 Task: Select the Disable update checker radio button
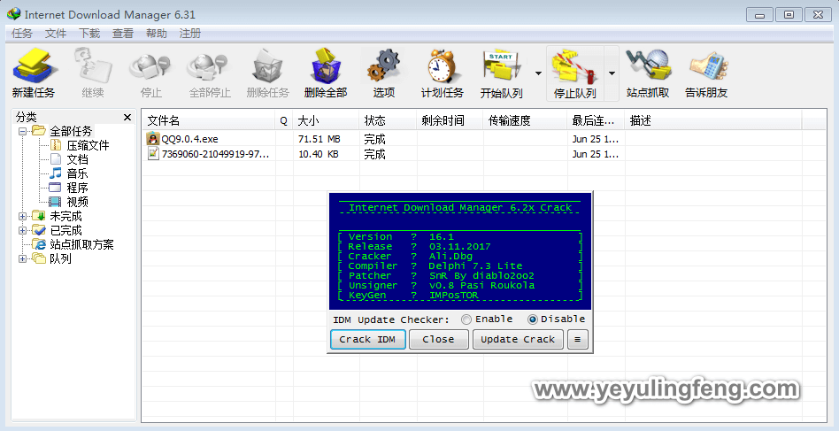point(533,319)
